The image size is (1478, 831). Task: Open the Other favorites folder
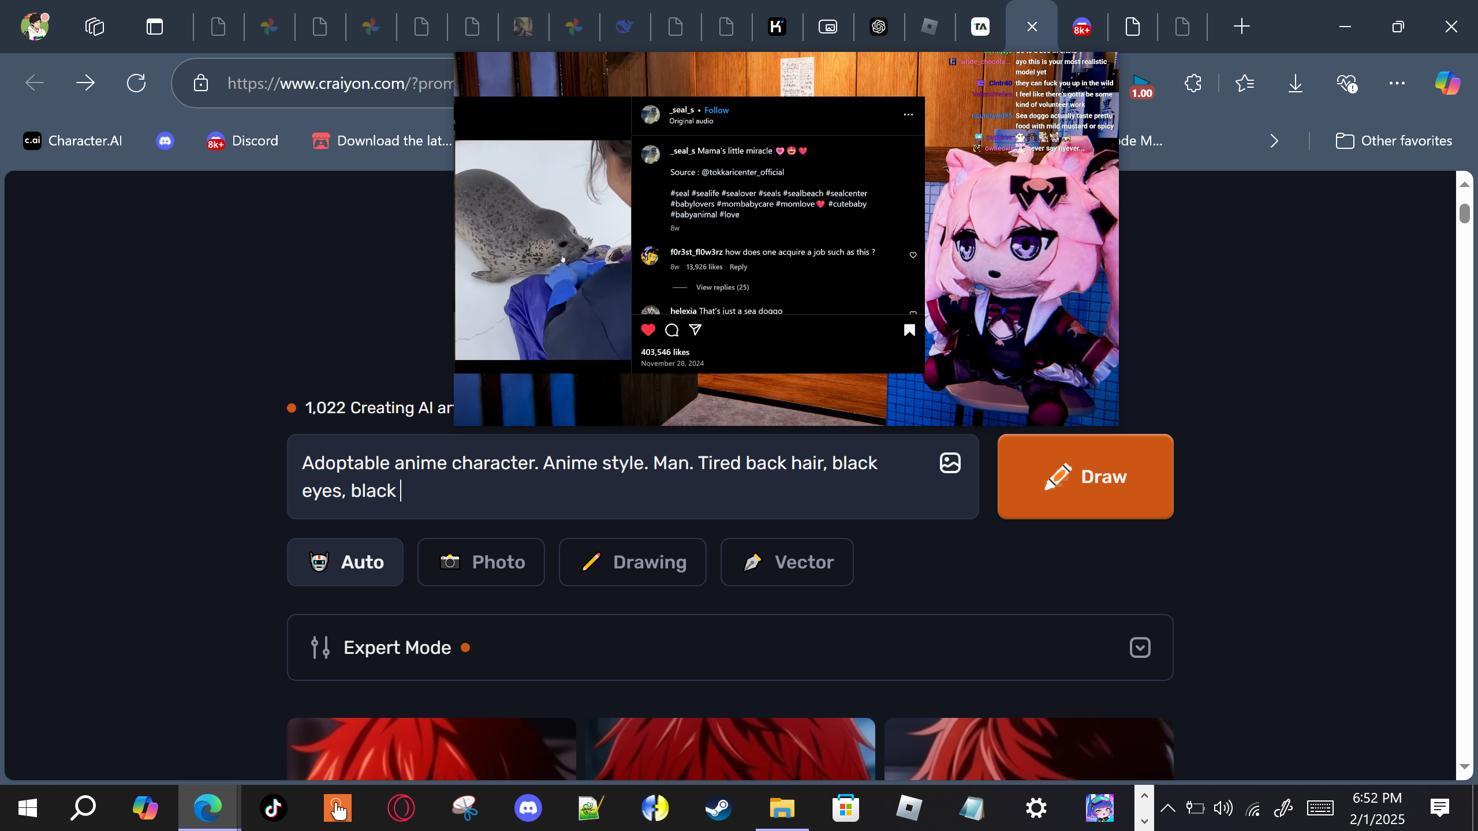pyautogui.click(x=1394, y=141)
